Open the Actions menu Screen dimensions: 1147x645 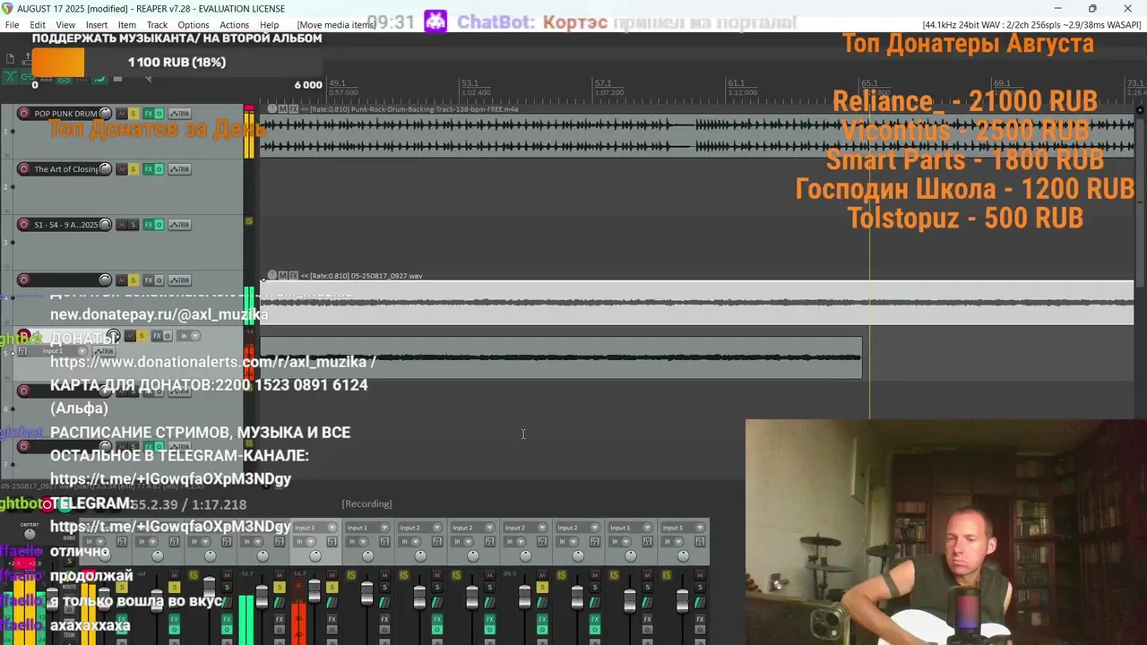234,25
